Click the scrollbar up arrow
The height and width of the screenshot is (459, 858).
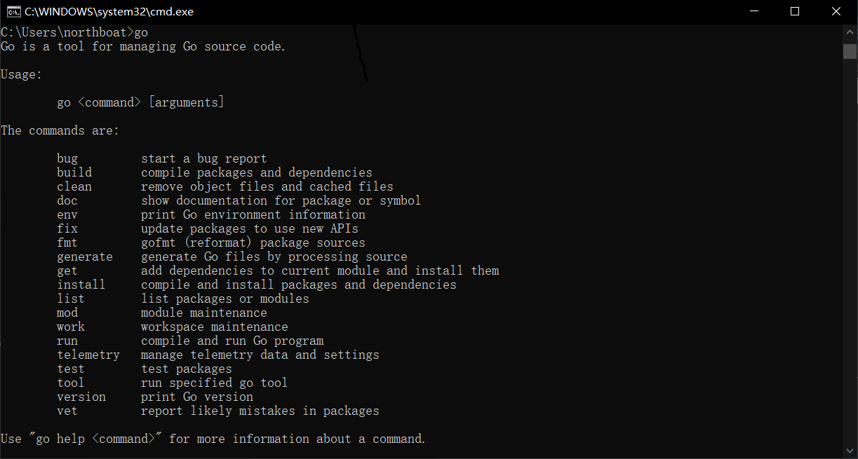pos(850,32)
